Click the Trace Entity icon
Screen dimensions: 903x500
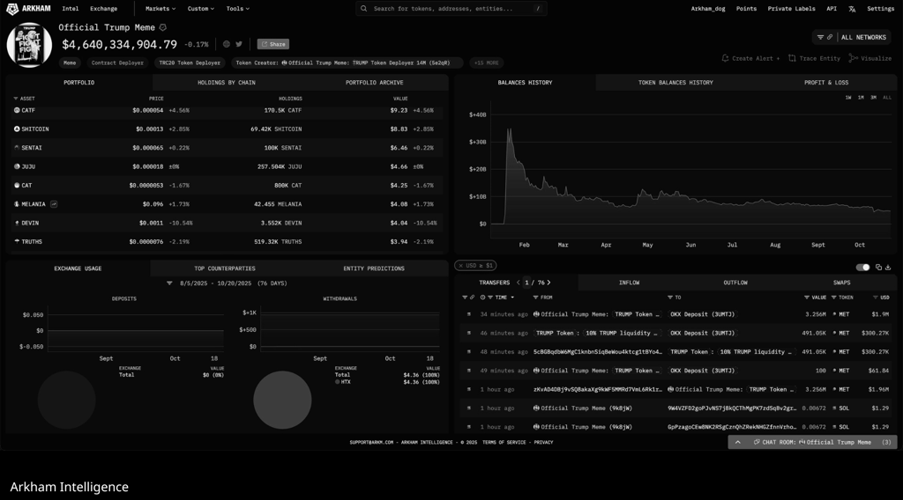coord(793,59)
